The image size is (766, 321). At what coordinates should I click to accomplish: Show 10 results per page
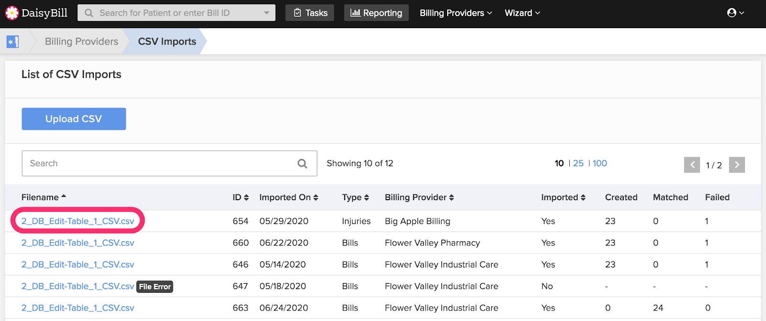click(559, 163)
